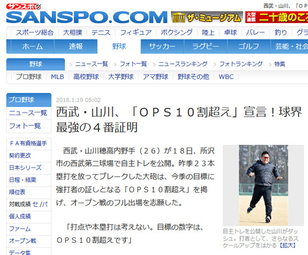The image size is (308, 255).
Task: Open the セ link beside 対戦成績
Action: 35,204
